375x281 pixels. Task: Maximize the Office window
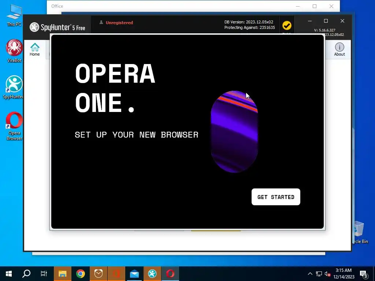[x=315, y=6]
